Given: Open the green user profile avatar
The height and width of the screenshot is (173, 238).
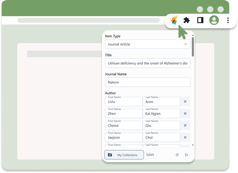Looking at the screenshot, I should (x=214, y=20).
